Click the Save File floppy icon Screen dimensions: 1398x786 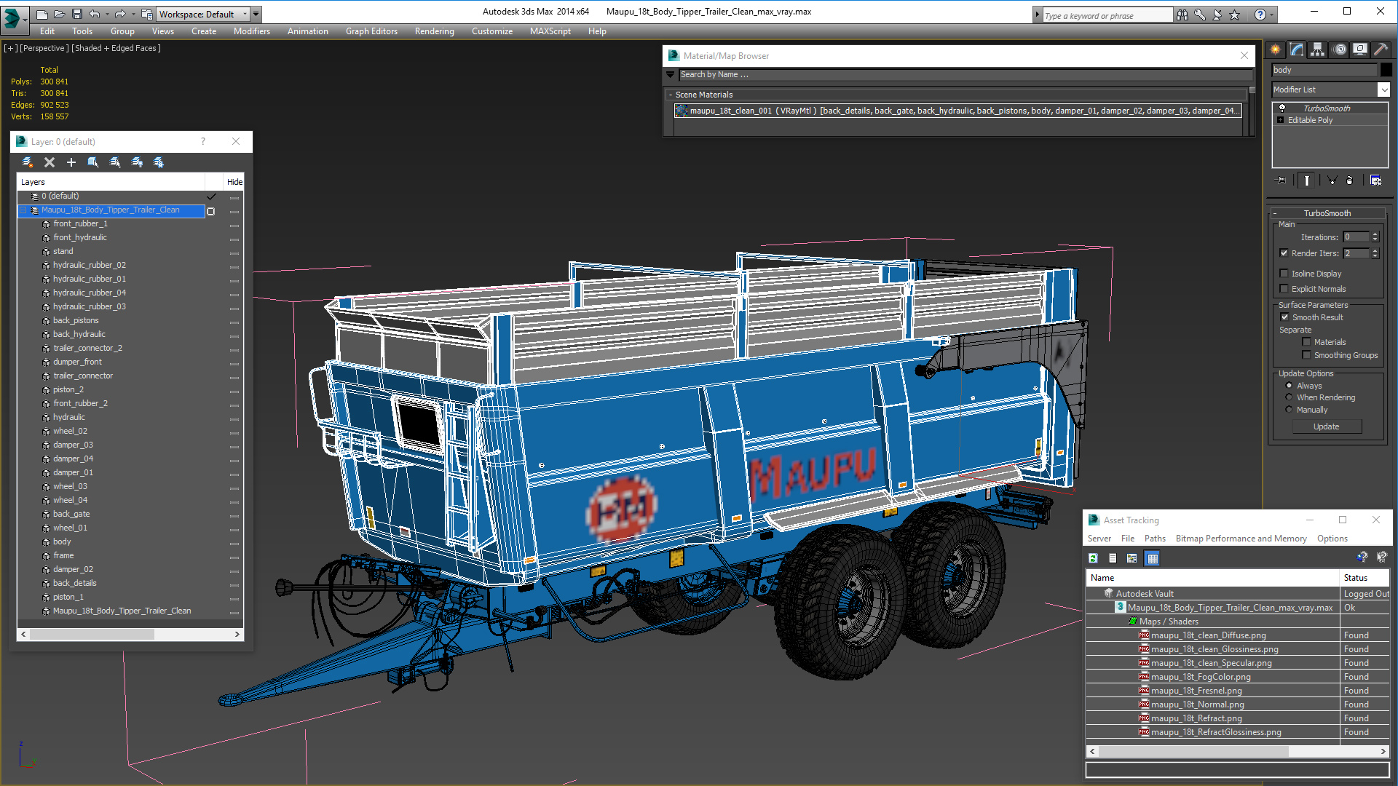point(76,14)
